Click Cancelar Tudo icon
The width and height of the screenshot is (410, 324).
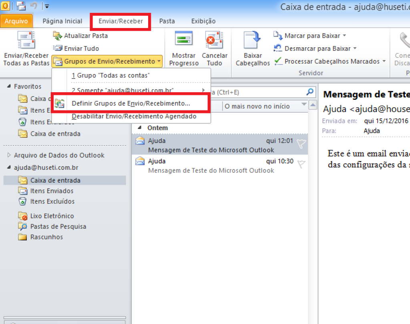click(215, 40)
